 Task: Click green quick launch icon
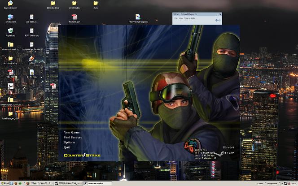pyautogui.click(x=20, y=183)
